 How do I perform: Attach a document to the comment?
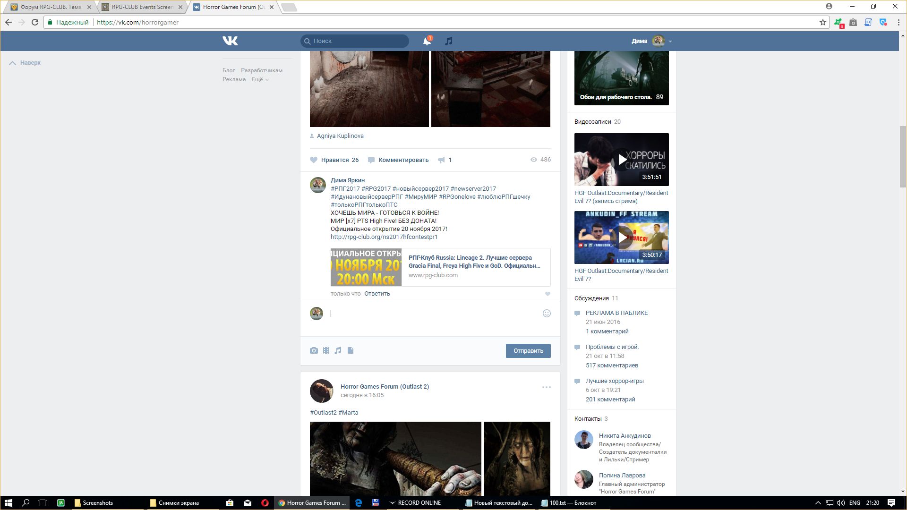point(351,350)
